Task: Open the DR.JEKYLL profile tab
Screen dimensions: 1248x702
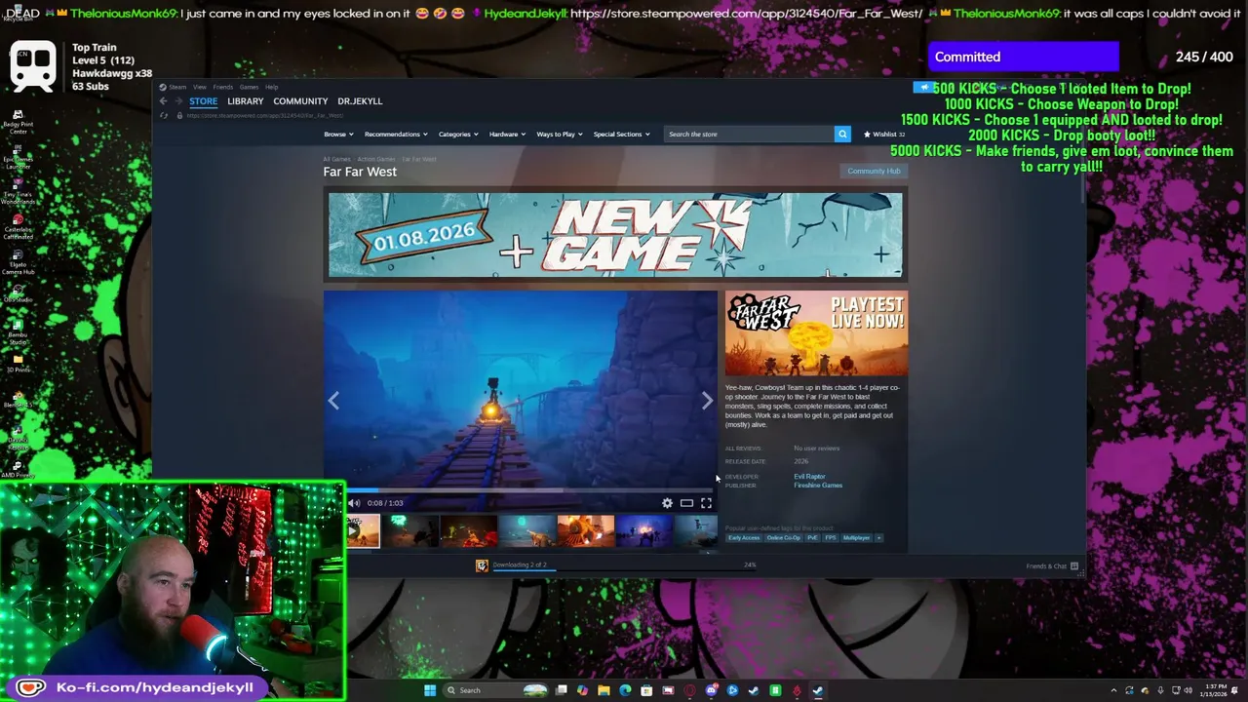Action: tap(360, 101)
